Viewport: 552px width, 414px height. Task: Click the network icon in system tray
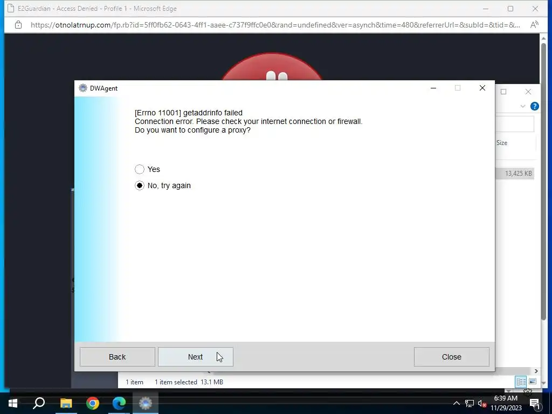(470, 403)
